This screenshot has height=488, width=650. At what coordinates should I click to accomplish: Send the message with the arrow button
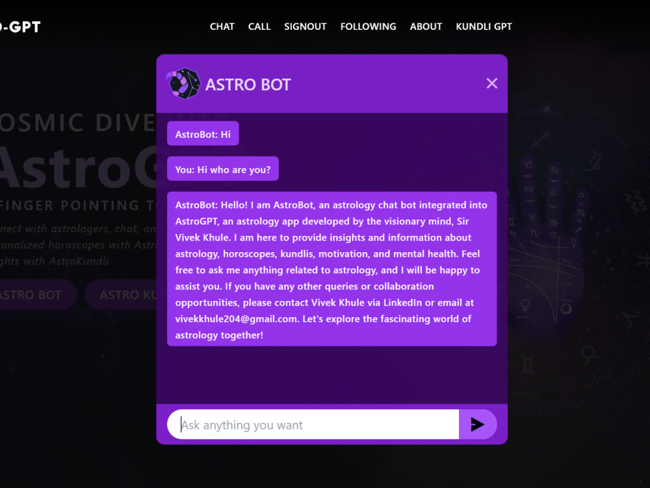(x=478, y=424)
